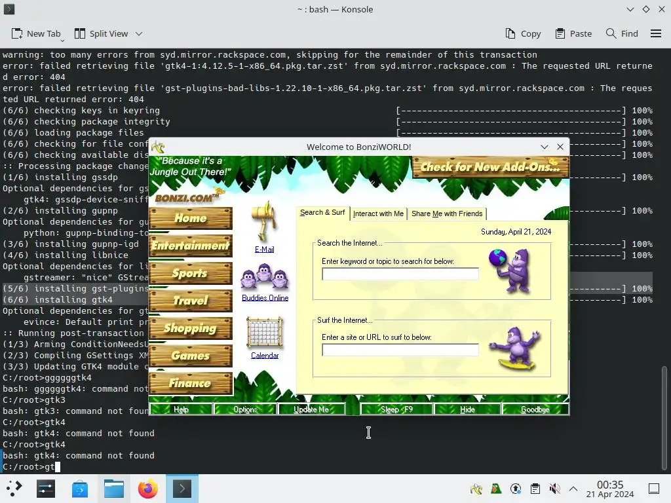The image size is (671, 503).
Task: Switch to Konsole taskbar entry
Action: point(182,489)
